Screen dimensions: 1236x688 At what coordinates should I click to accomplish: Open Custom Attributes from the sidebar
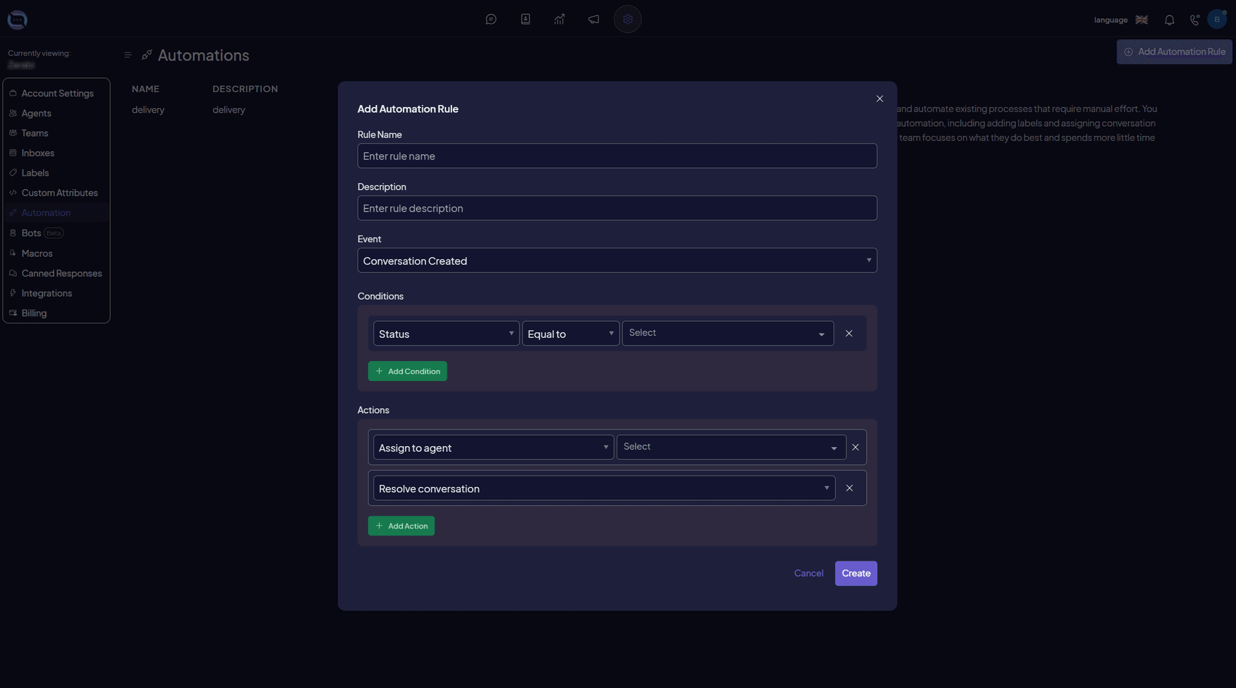[x=59, y=192]
